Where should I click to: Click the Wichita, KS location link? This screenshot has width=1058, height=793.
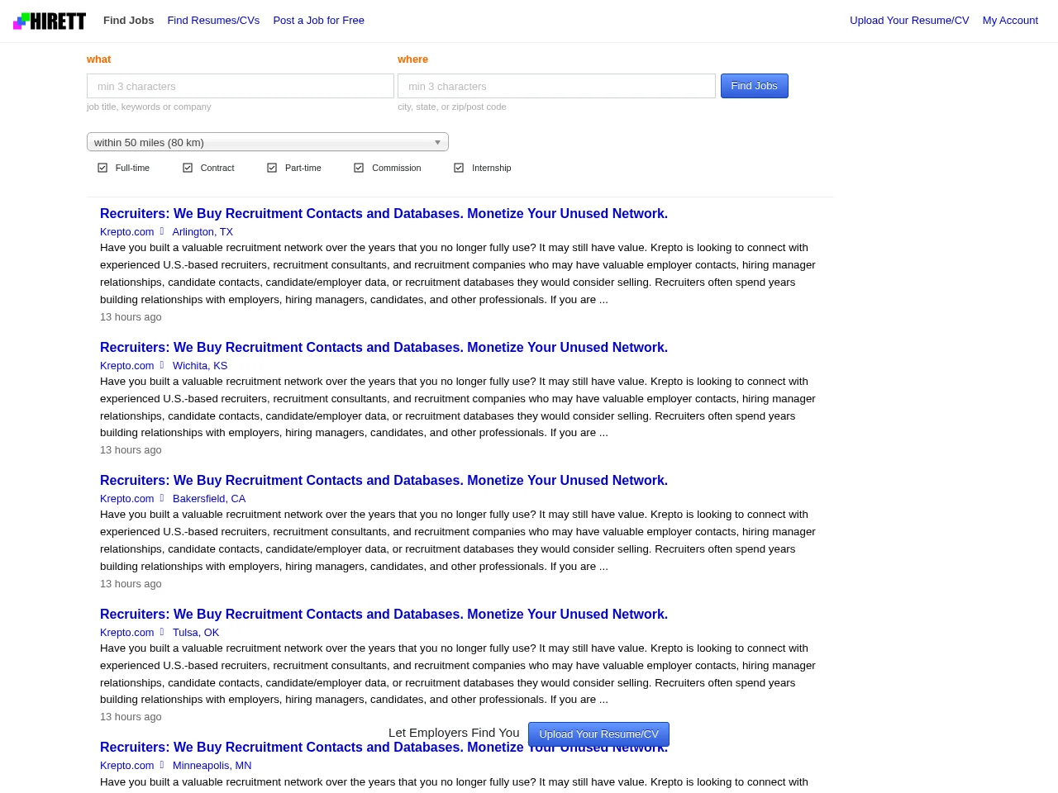[x=200, y=366]
